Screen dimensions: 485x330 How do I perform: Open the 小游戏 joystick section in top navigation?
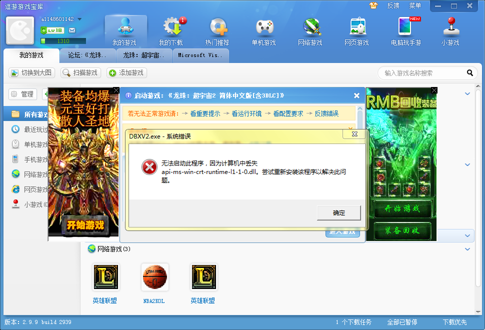click(450, 31)
